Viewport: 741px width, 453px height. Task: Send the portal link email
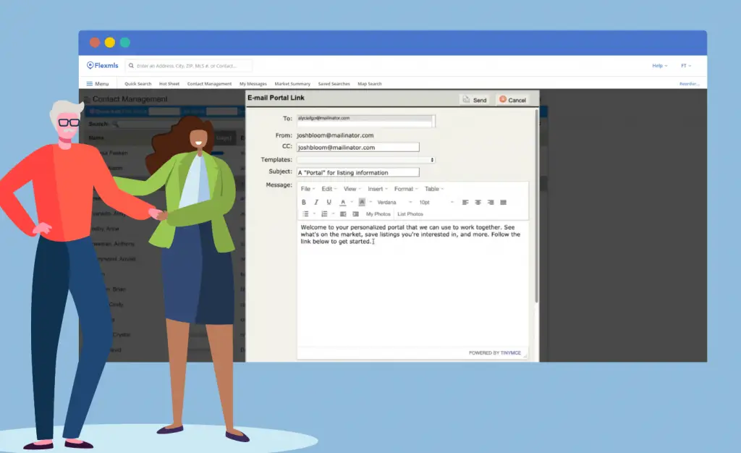(x=475, y=100)
